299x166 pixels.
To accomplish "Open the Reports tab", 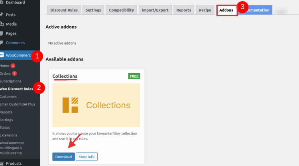I will (x=184, y=10).
